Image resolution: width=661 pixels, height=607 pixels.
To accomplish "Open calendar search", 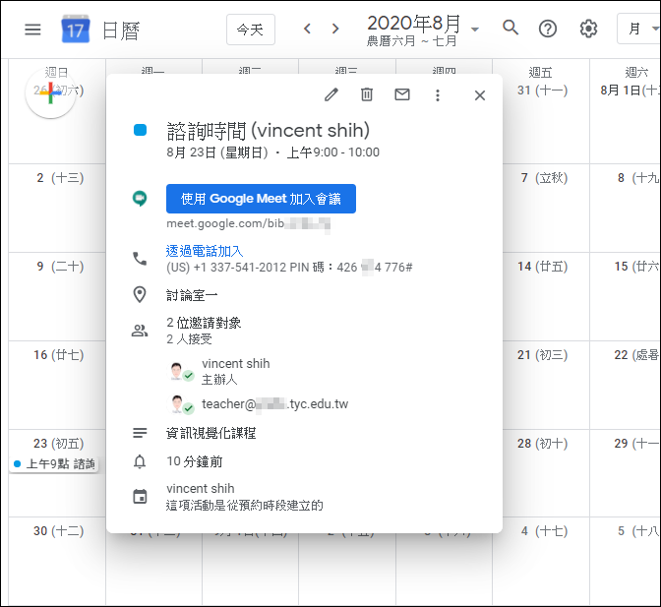I will [x=511, y=29].
